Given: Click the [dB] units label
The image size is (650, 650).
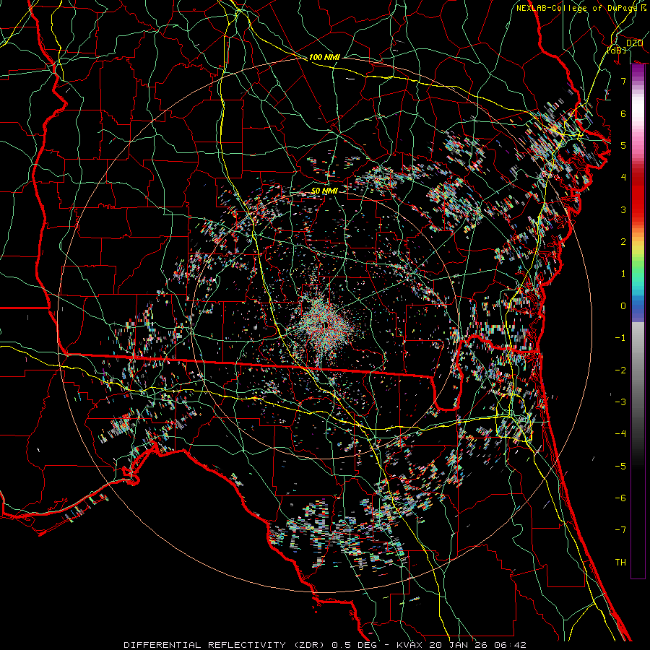Looking at the screenshot, I should (x=616, y=51).
